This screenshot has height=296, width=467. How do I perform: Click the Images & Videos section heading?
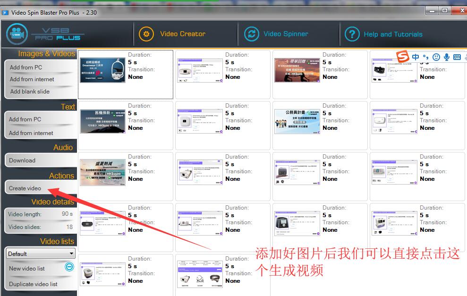pyautogui.click(x=46, y=54)
